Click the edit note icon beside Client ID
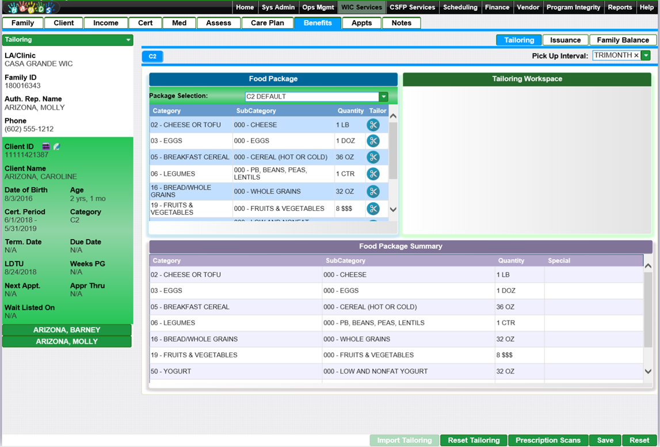The height and width of the screenshot is (447, 660). (56, 147)
